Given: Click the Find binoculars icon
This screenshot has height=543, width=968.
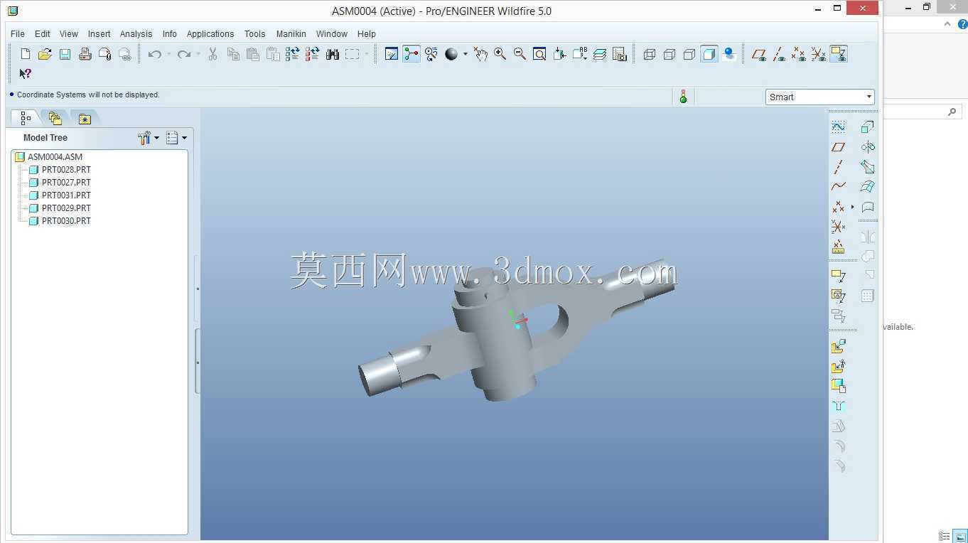Looking at the screenshot, I should (332, 54).
